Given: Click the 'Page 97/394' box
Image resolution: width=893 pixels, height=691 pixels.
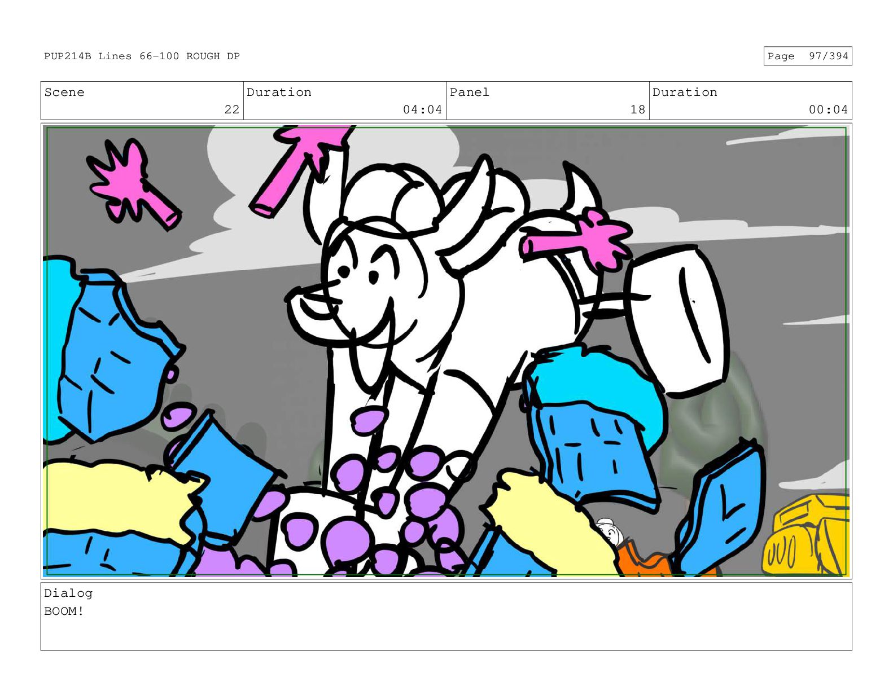Looking at the screenshot, I should click(x=807, y=56).
